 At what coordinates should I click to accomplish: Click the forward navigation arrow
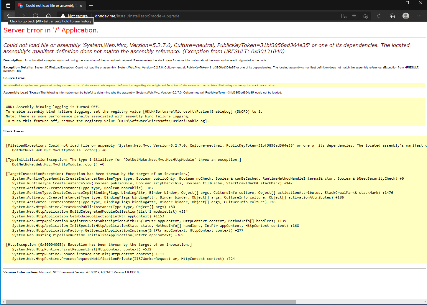[x=22, y=16]
